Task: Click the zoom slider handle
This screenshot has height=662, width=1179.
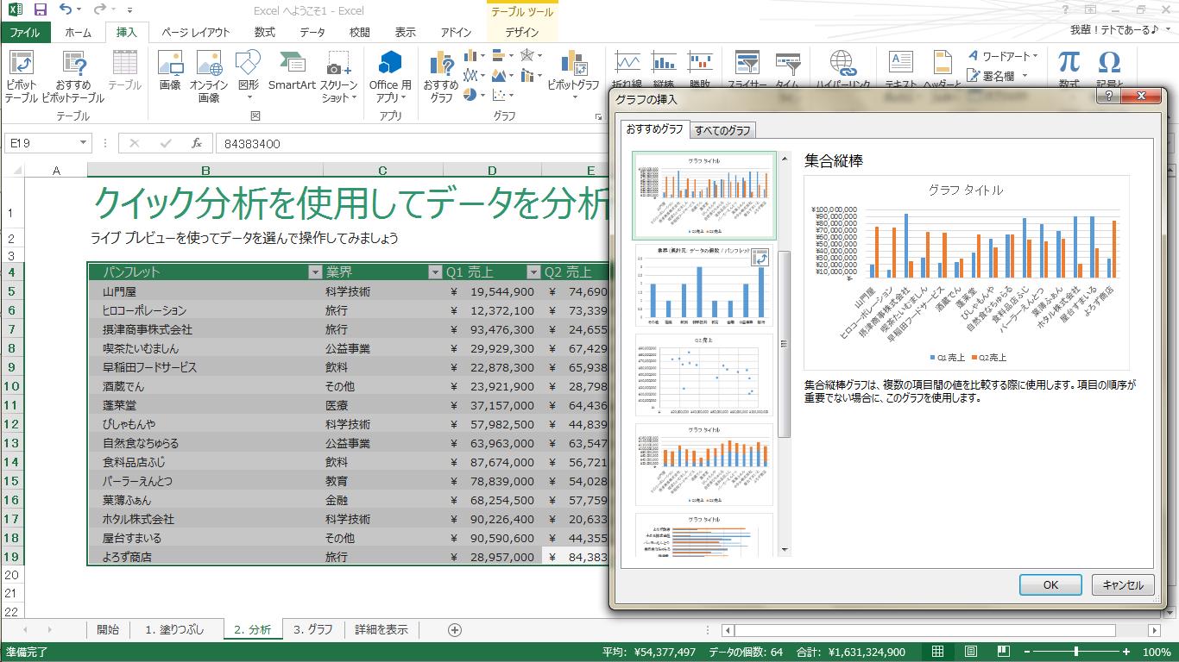Action: tap(1076, 652)
